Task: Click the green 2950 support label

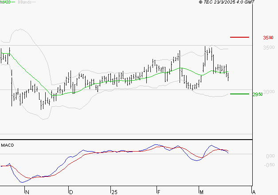Action: pos(258,94)
